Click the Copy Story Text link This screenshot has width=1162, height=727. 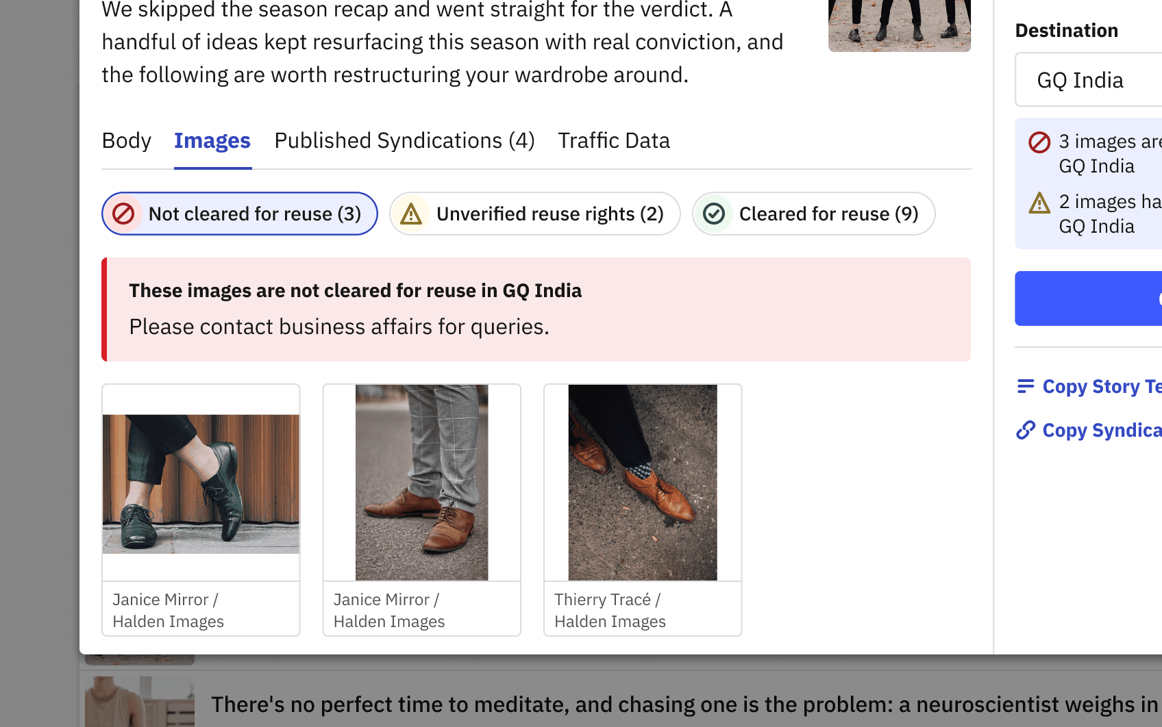click(x=1102, y=387)
